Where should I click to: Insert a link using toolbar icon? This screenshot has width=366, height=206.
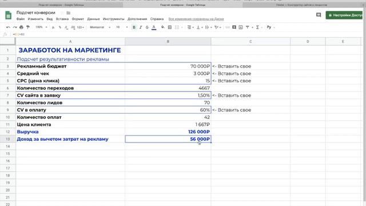point(228,27)
